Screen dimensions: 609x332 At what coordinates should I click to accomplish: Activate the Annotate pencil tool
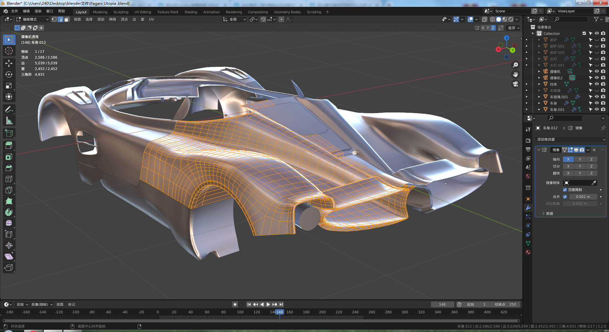[9, 110]
